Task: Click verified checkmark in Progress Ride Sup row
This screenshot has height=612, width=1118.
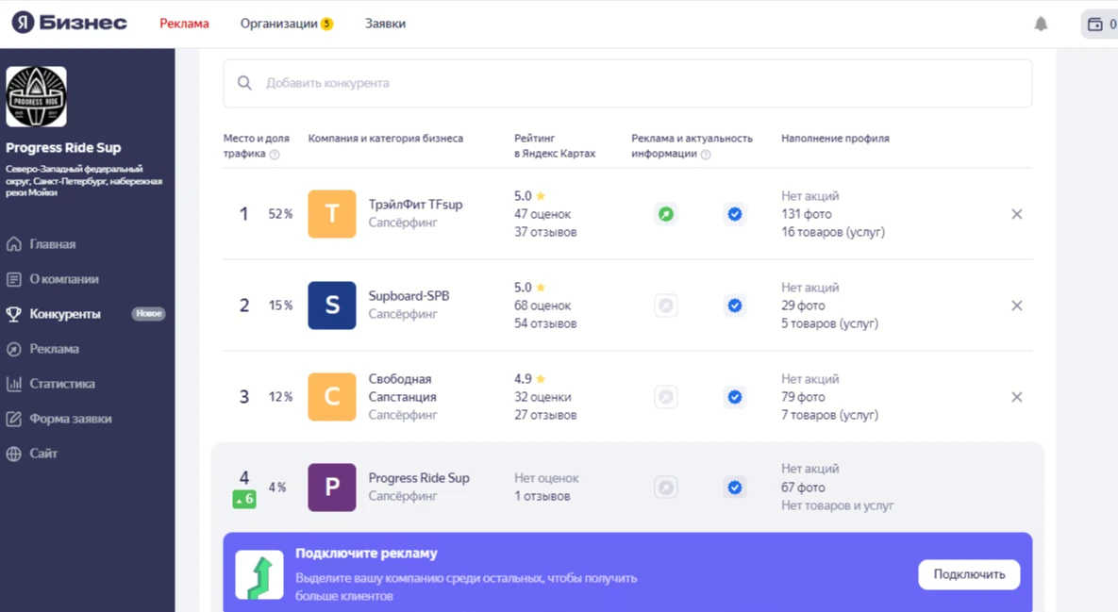Action: pyautogui.click(x=735, y=488)
